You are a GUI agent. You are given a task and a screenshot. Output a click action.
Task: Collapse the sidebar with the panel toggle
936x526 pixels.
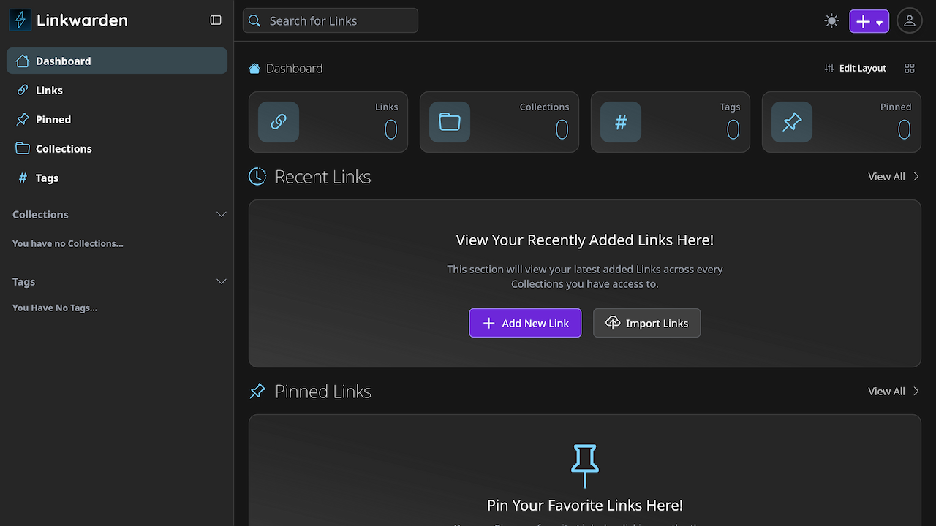coord(215,20)
